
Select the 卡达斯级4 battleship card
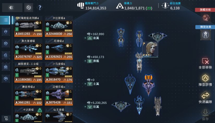[59, 26]
